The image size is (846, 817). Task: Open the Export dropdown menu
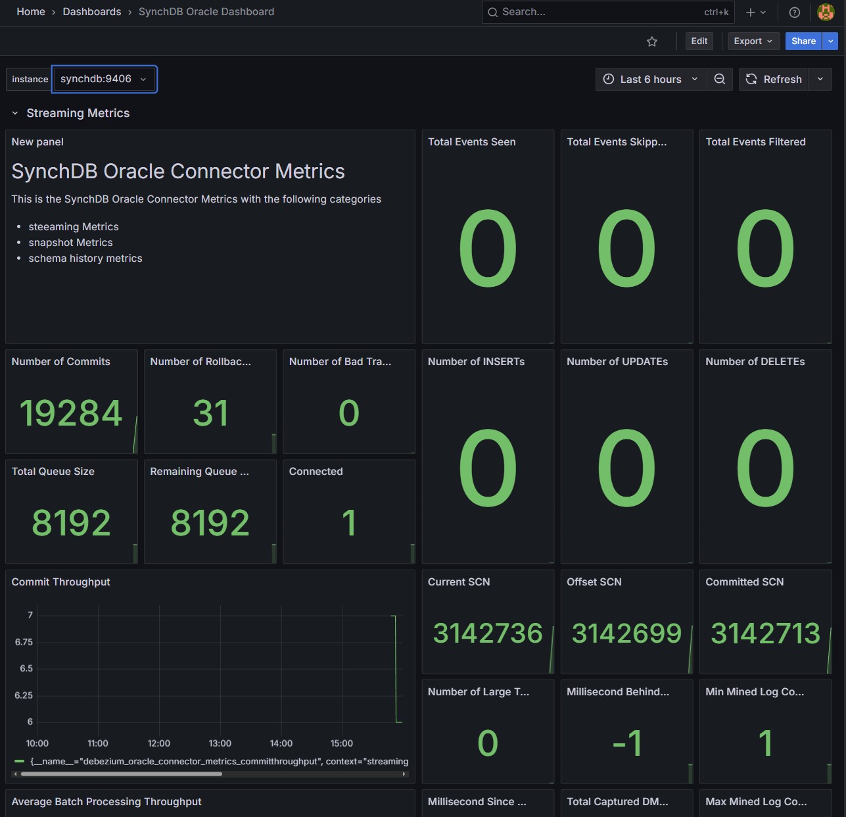tap(753, 41)
